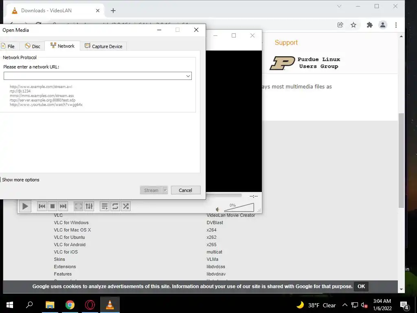This screenshot has width=417, height=313.
Task: Toggle loop mode in VLC
Action: pos(115,206)
